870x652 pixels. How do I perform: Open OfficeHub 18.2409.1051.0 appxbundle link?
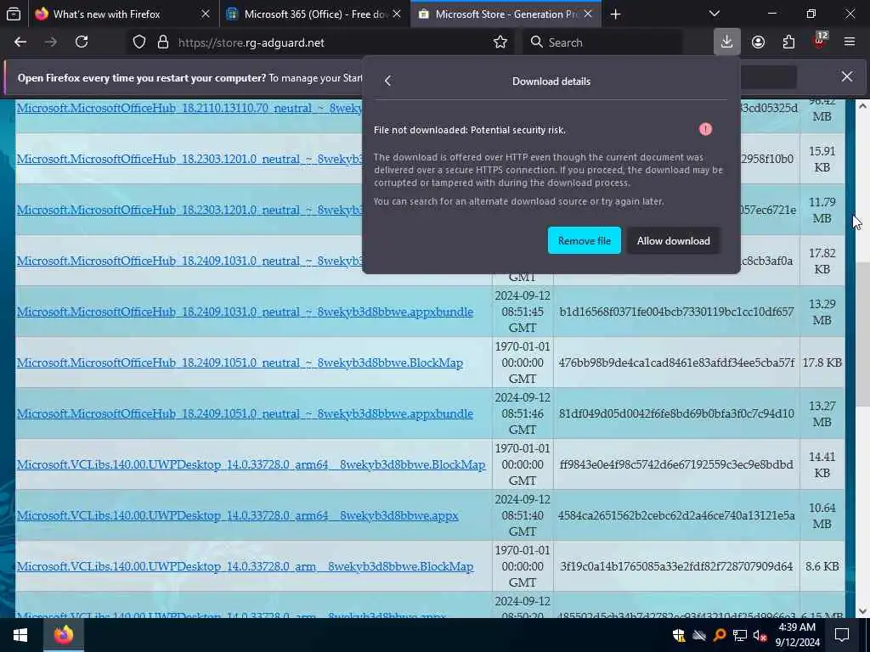point(245,413)
